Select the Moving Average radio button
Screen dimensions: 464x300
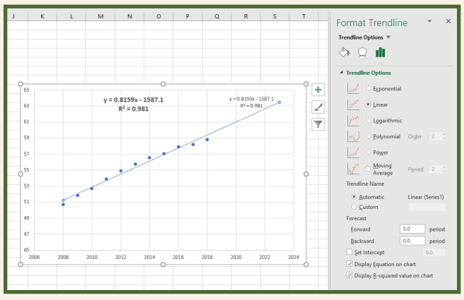368,168
